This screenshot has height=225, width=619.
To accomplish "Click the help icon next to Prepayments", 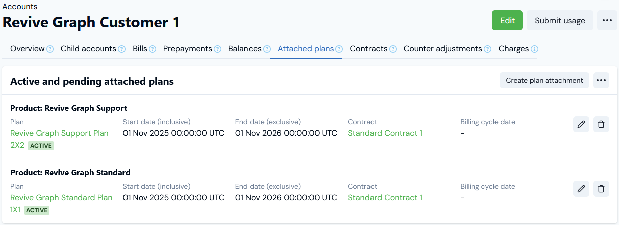I will [x=218, y=49].
